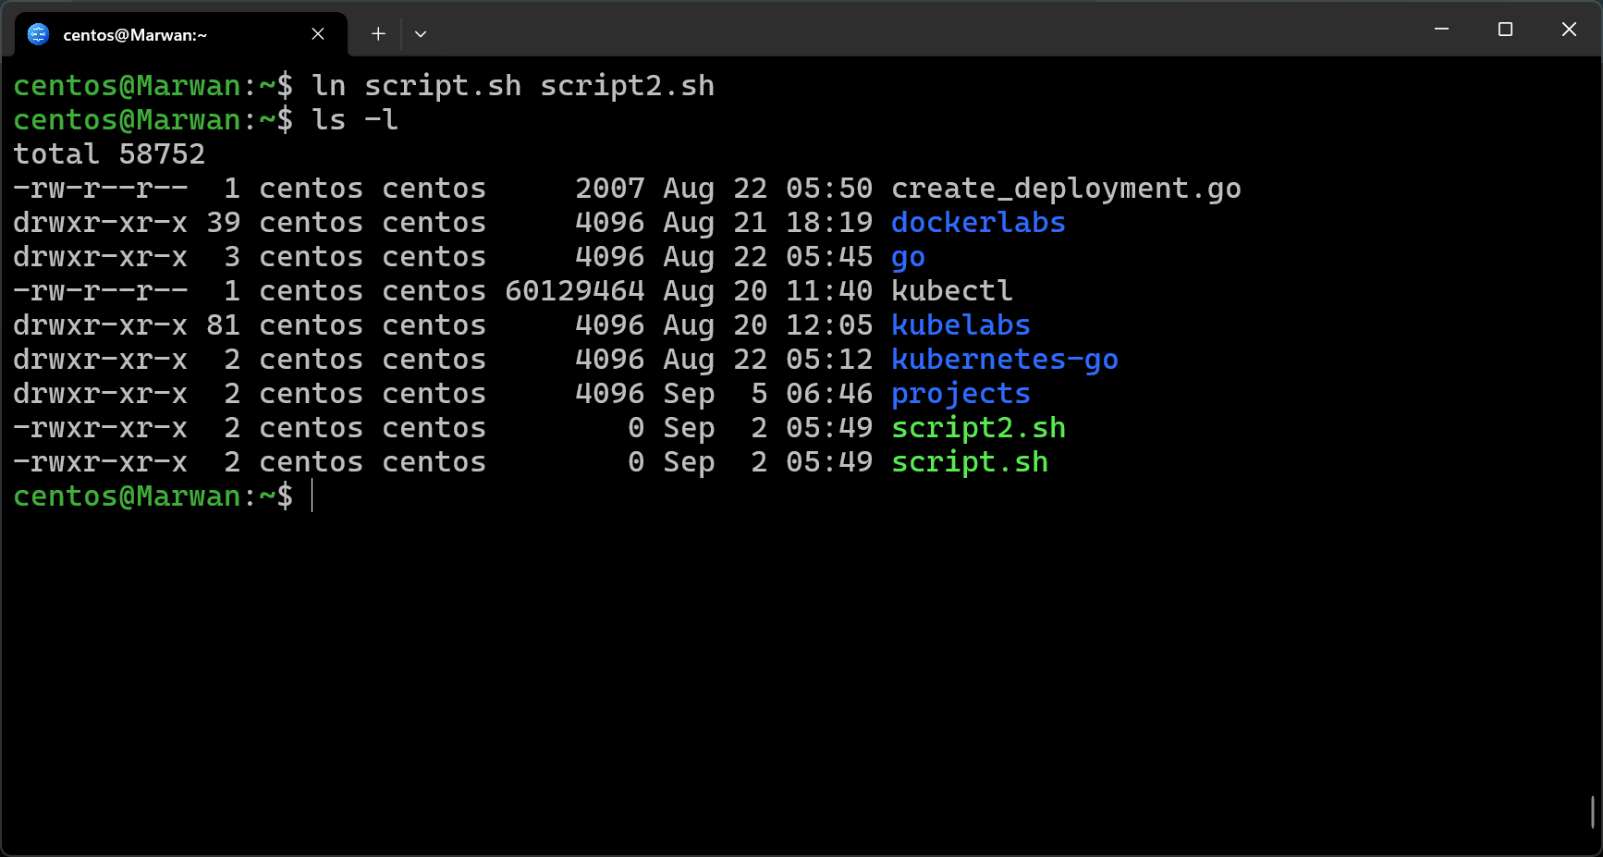Click the 60129464 file size value
This screenshot has width=1603, height=857.
coord(575,291)
